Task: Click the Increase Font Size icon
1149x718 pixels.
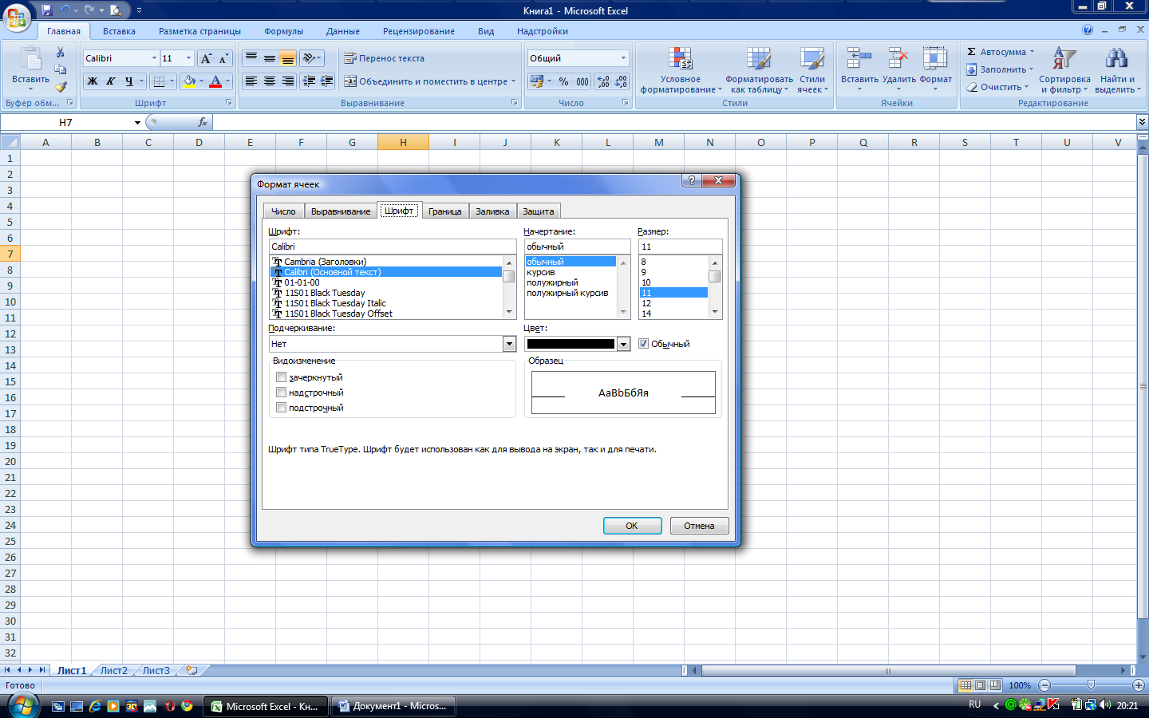Action: (206, 58)
